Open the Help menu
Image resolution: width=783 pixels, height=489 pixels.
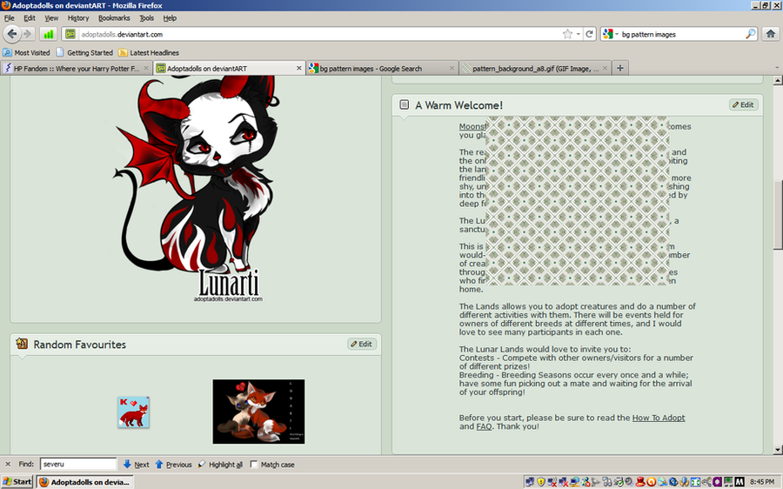(170, 18)
